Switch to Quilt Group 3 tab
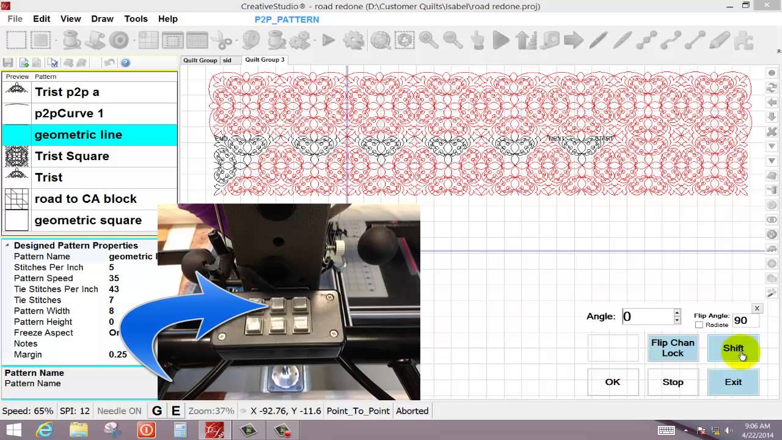782x440 pixels. pos(265,60)
